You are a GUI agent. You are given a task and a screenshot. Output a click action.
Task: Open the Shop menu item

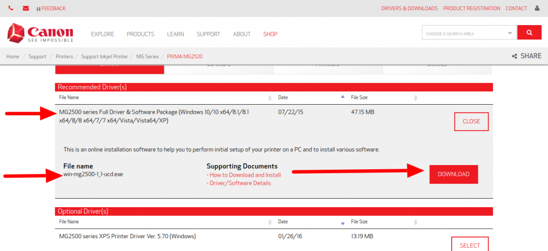(x=270, y=34)
